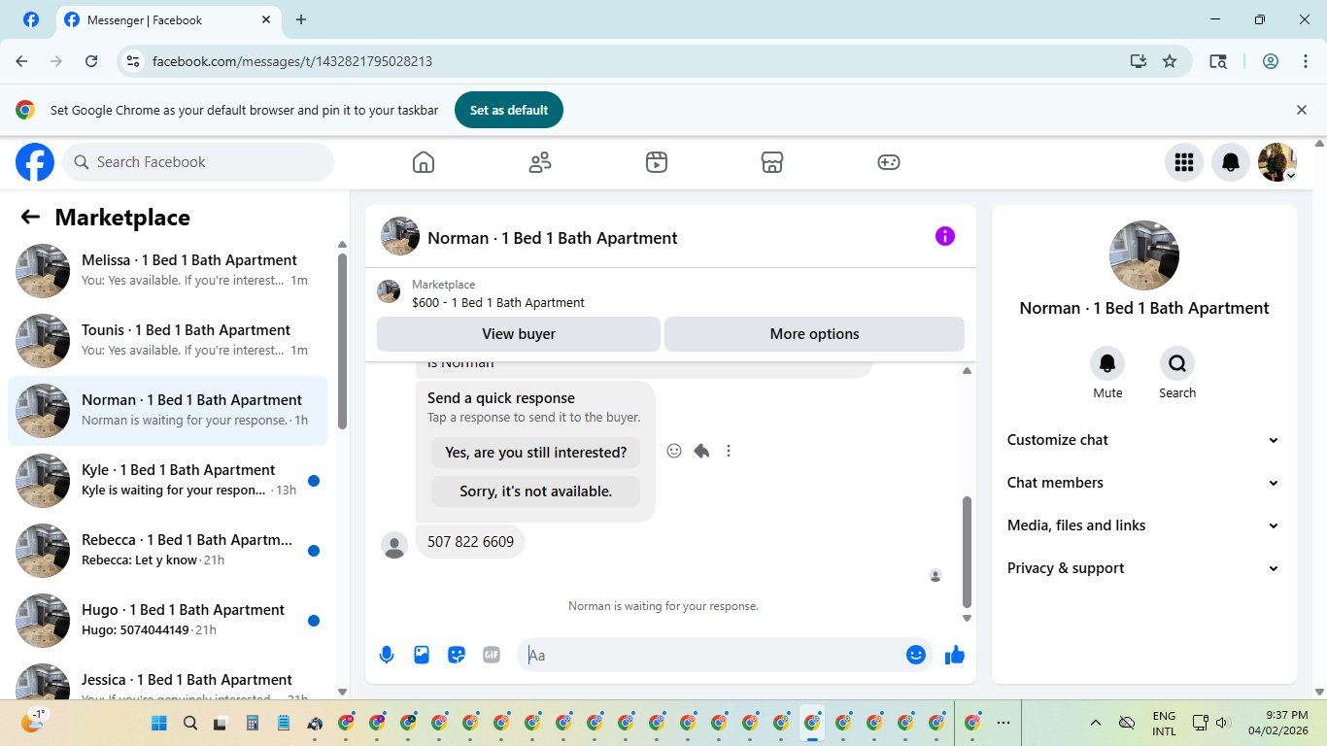Send a thumbs-up like
Viewport: 1327px width, 746px height.
955,655
